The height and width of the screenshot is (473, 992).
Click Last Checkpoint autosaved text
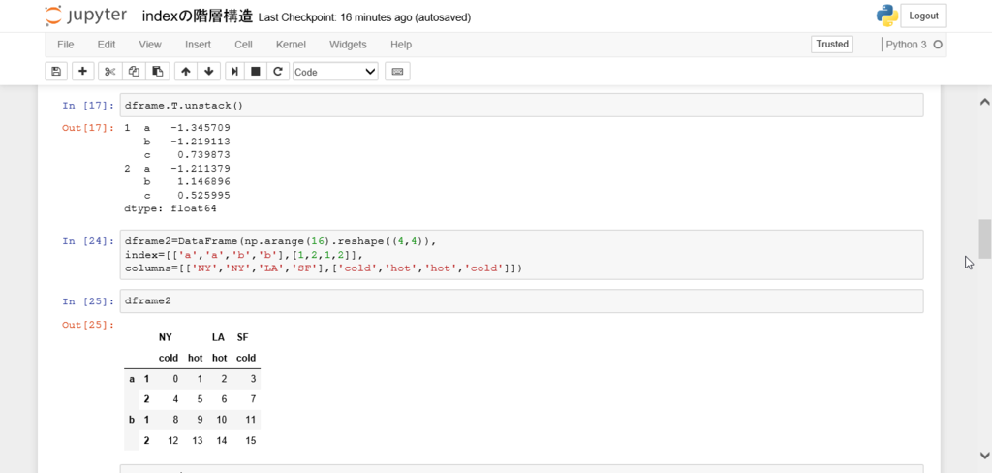364,17
